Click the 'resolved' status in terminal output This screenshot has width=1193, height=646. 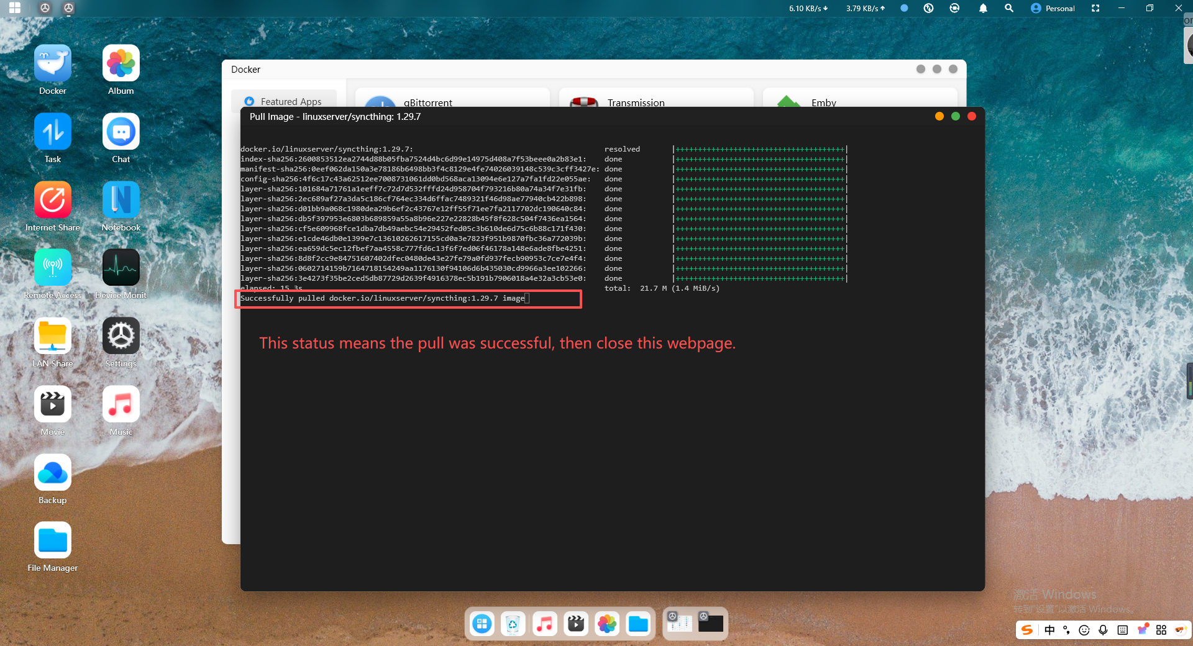click(622, 149)
